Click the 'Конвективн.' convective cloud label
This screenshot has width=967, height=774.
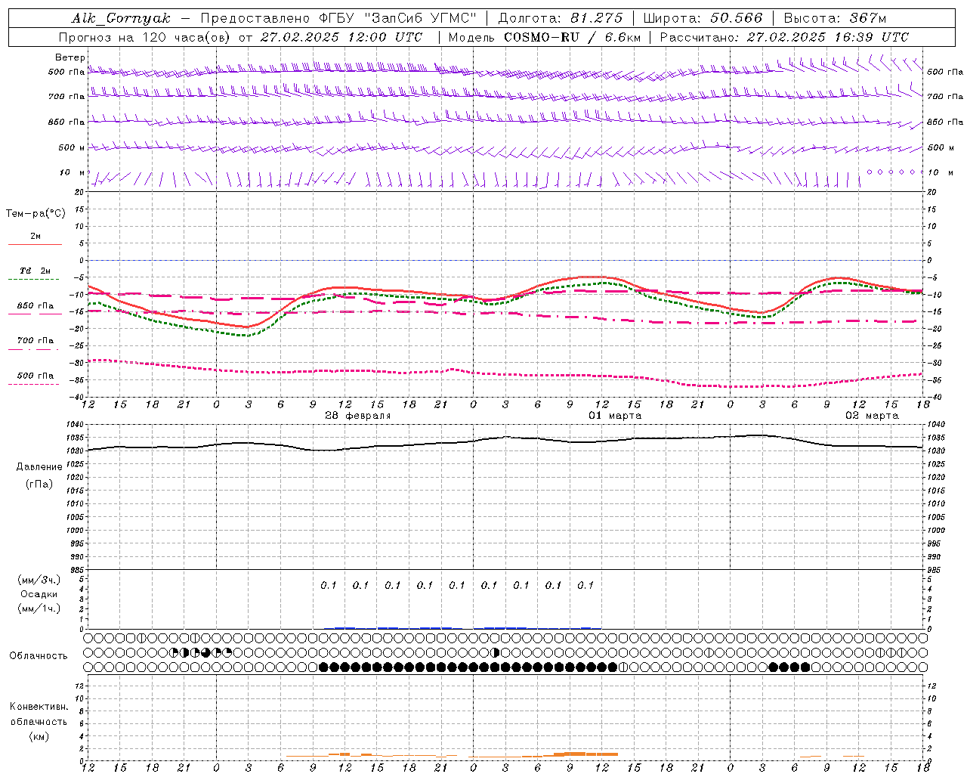point(39,707)
